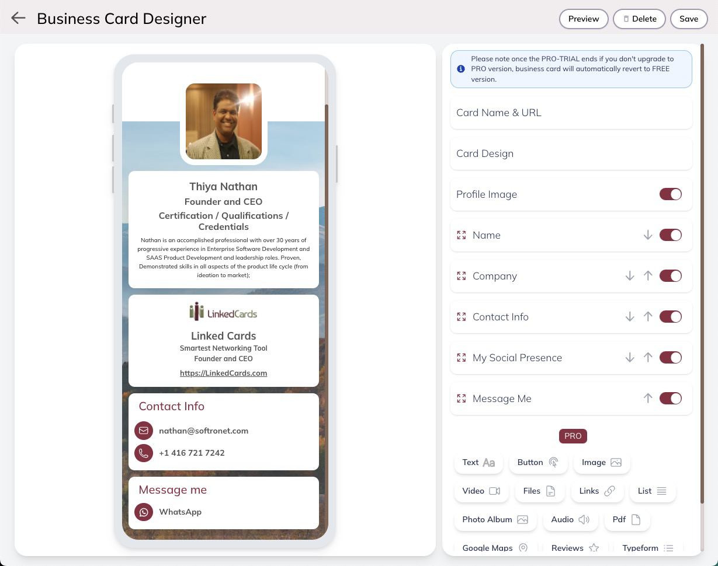Image resolution: width=718 pixels, height=566 pixels.
Task: Click the phone icon in Contact Info
Action: click(x=144, y=453)
